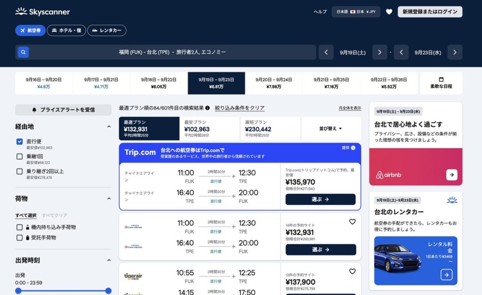This screenshot has width=482, height=295.
Task: Switch to 最適プラン ¥132,931 tab
Action: coord(149,128)
